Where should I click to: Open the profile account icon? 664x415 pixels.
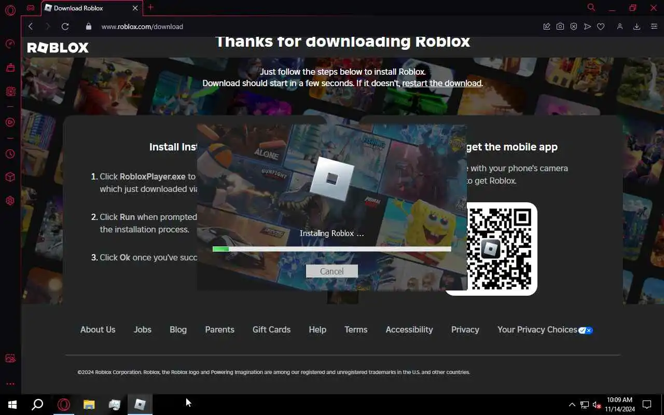pyautogui.click(x=619, y=26)
